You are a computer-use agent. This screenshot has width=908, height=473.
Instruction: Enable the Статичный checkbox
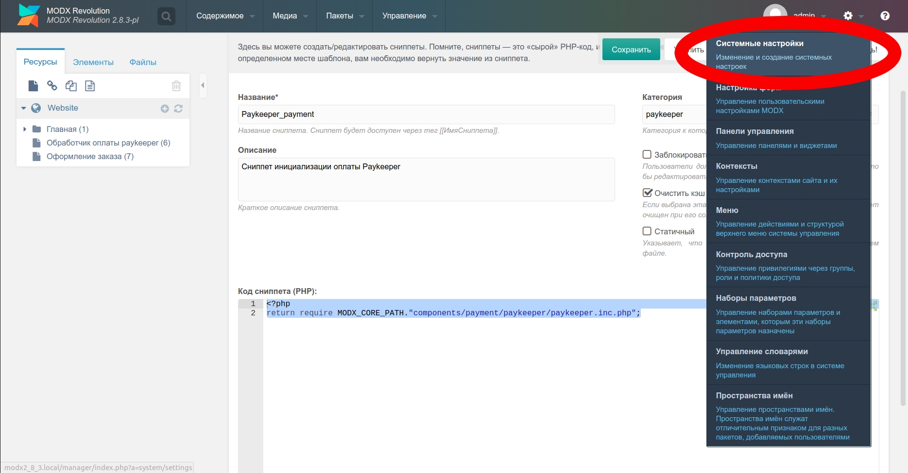647,231
